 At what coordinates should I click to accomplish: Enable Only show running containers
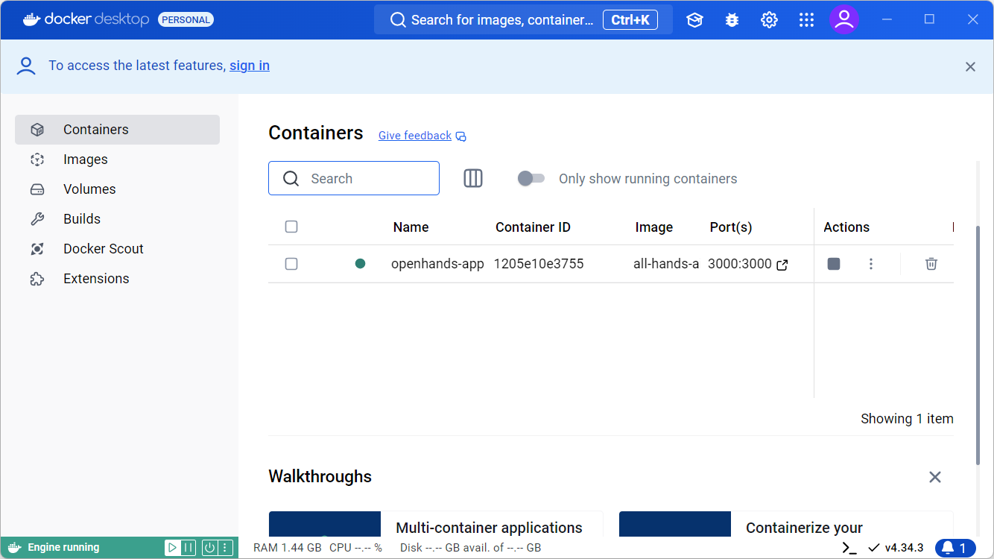click(x=531, y=178)
